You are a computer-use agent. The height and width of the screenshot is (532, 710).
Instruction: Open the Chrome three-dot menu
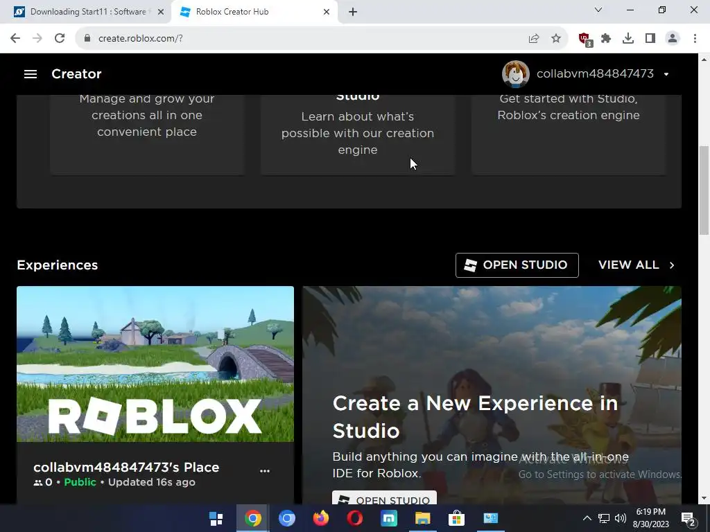(x=695, y=39)
